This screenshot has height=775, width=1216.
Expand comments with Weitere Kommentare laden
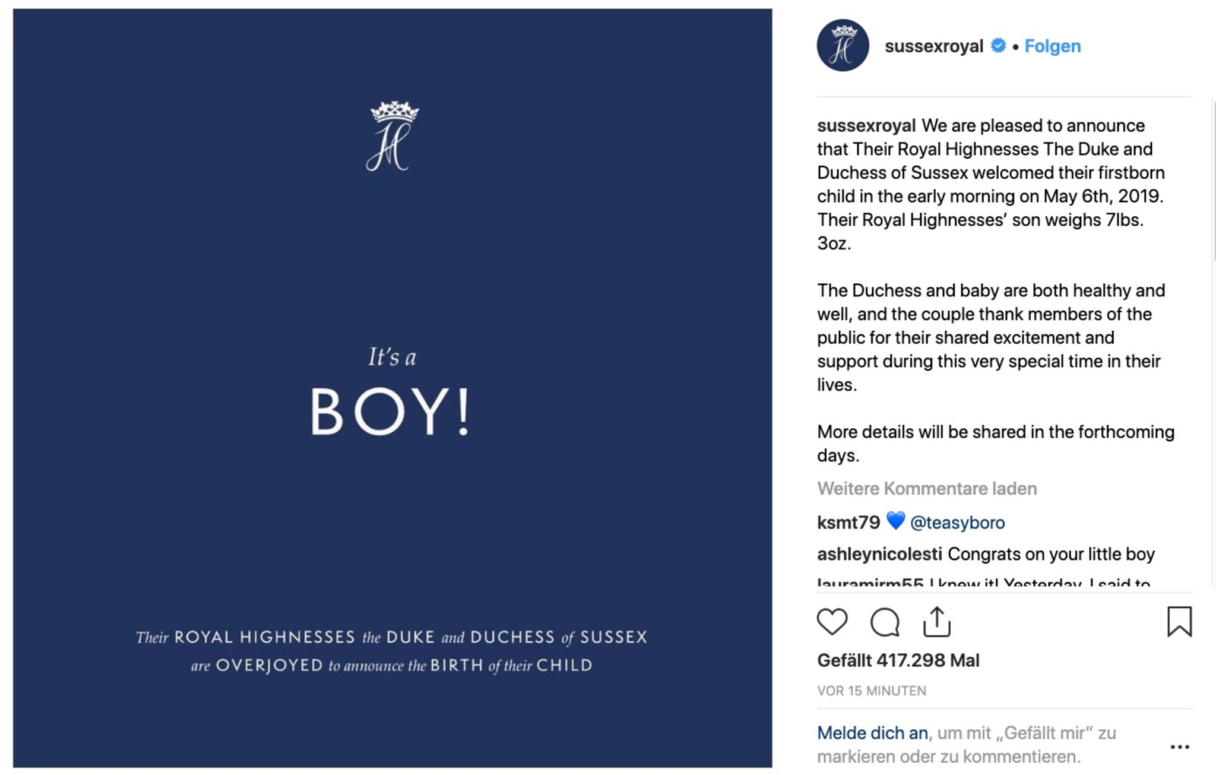click(x=927, y=489)
